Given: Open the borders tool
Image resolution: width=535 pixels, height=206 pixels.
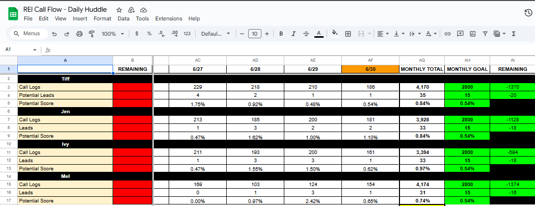Looking at the screenshot, I should pos(348,34).
